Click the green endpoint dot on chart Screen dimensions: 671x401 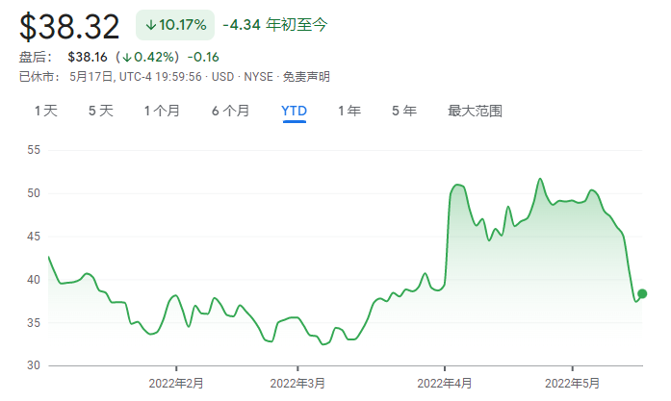click(x=642, y=293)
